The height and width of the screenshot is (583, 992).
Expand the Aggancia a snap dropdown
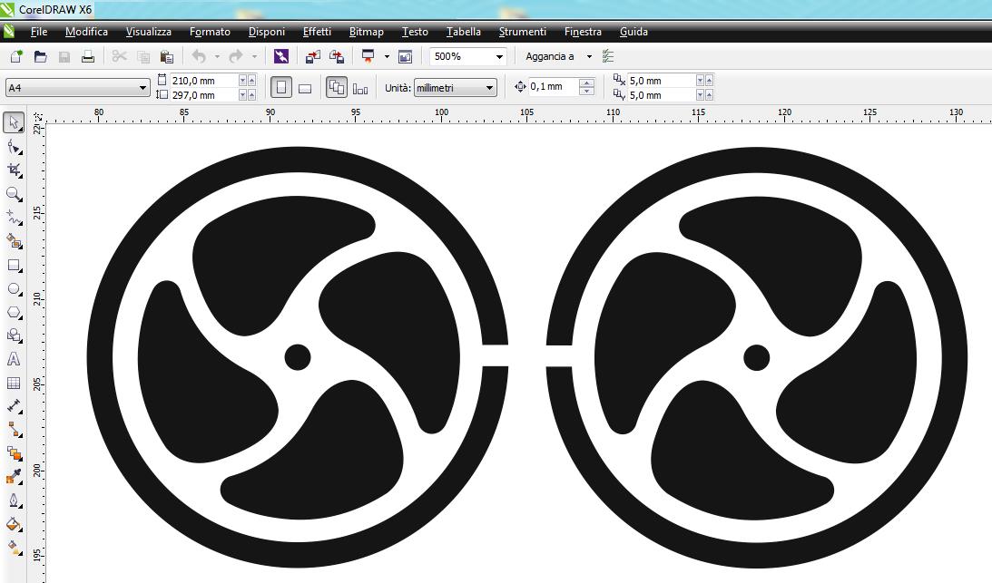[589, 56]
